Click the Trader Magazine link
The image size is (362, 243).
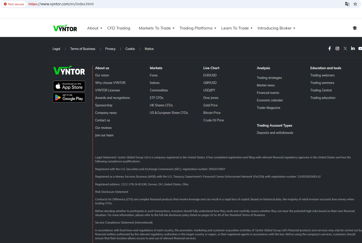point(268,108)
